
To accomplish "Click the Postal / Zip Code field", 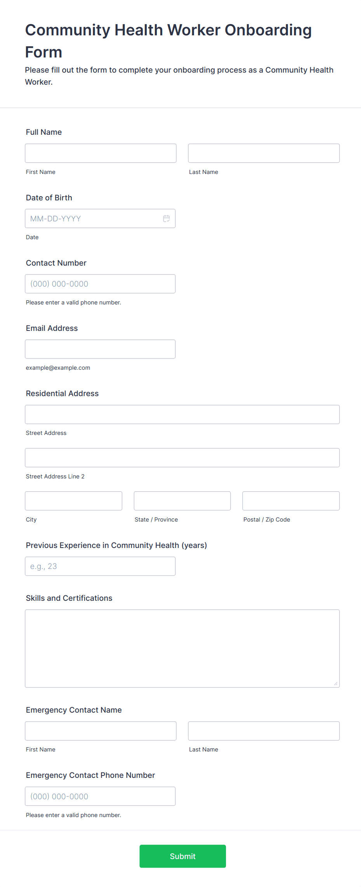I will click(x=291, y=501).
